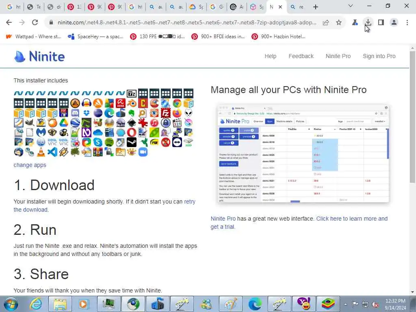Screen dimensions: 416x312
Task: Click the Thunderbird icon in app grid
Action: [x=19, y=152]
